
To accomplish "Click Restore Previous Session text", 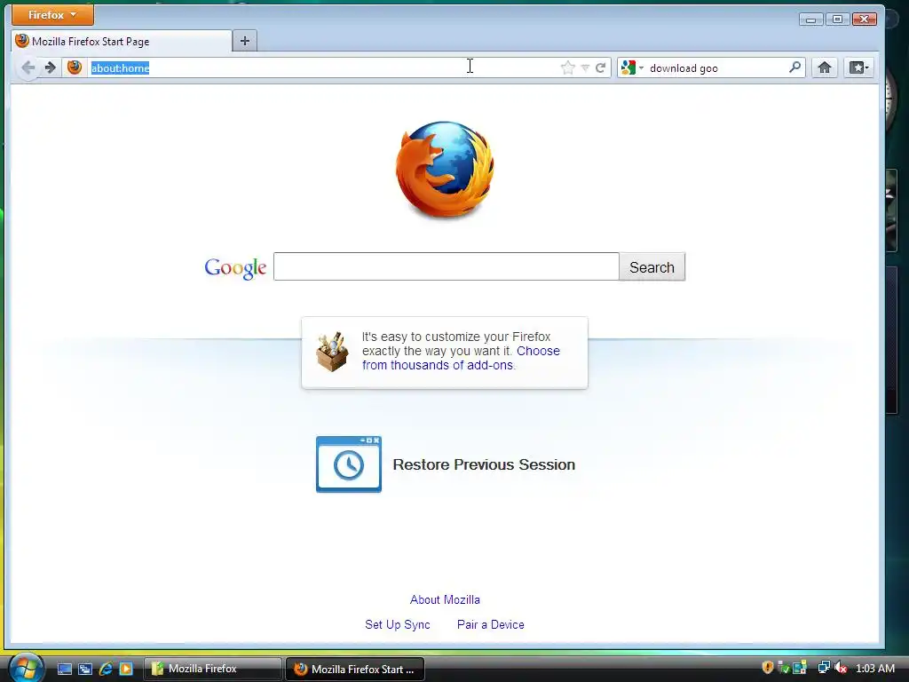I will point(484,464).
